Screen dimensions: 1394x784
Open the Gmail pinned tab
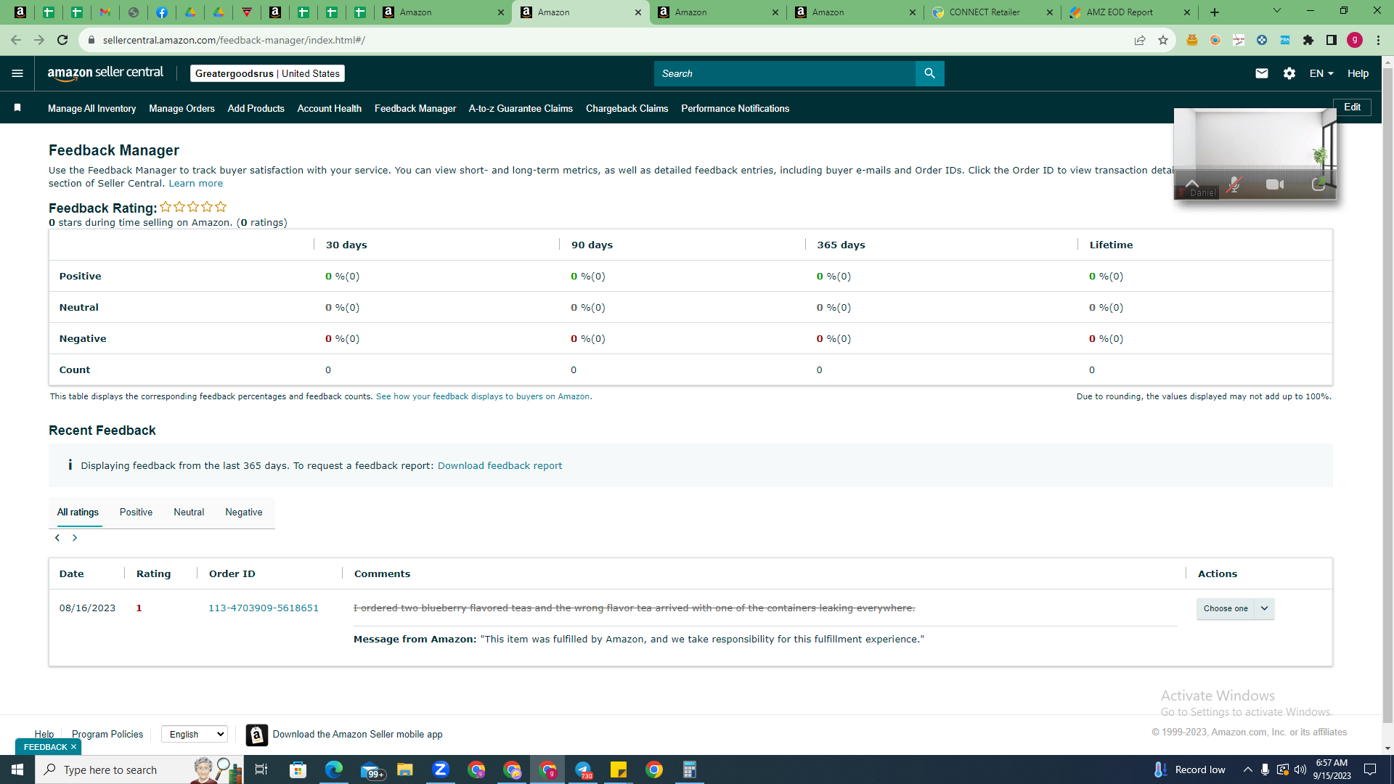105,12
